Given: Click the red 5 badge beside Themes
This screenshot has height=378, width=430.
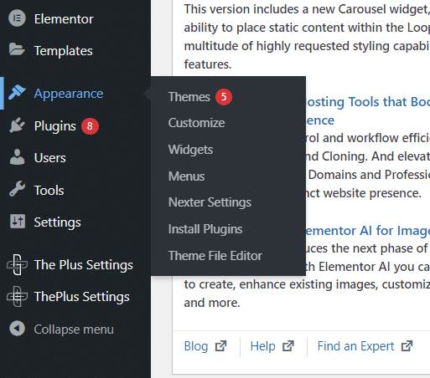Looking at the screenshot, I should [x=224, y=97].
